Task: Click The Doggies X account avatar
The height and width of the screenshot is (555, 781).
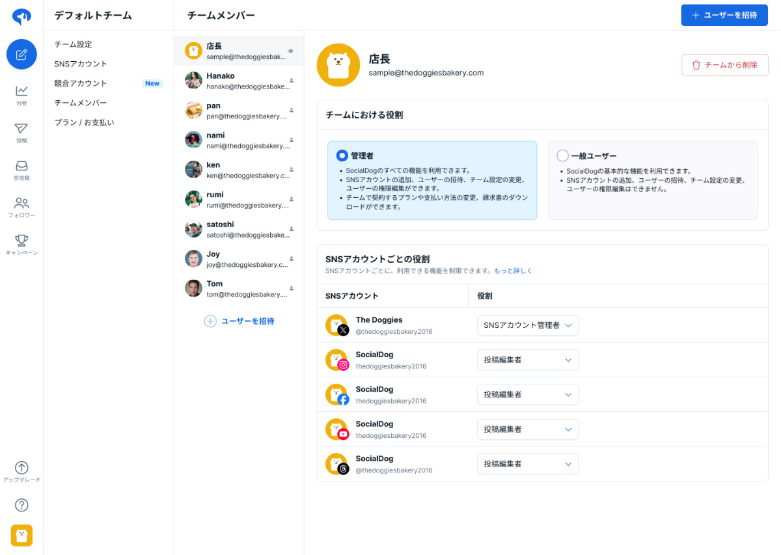Action: [336, 325]
